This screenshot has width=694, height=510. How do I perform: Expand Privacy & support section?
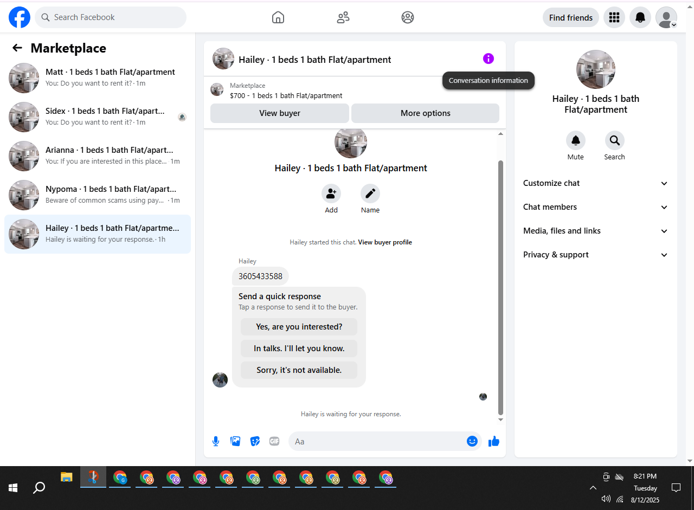596,255
